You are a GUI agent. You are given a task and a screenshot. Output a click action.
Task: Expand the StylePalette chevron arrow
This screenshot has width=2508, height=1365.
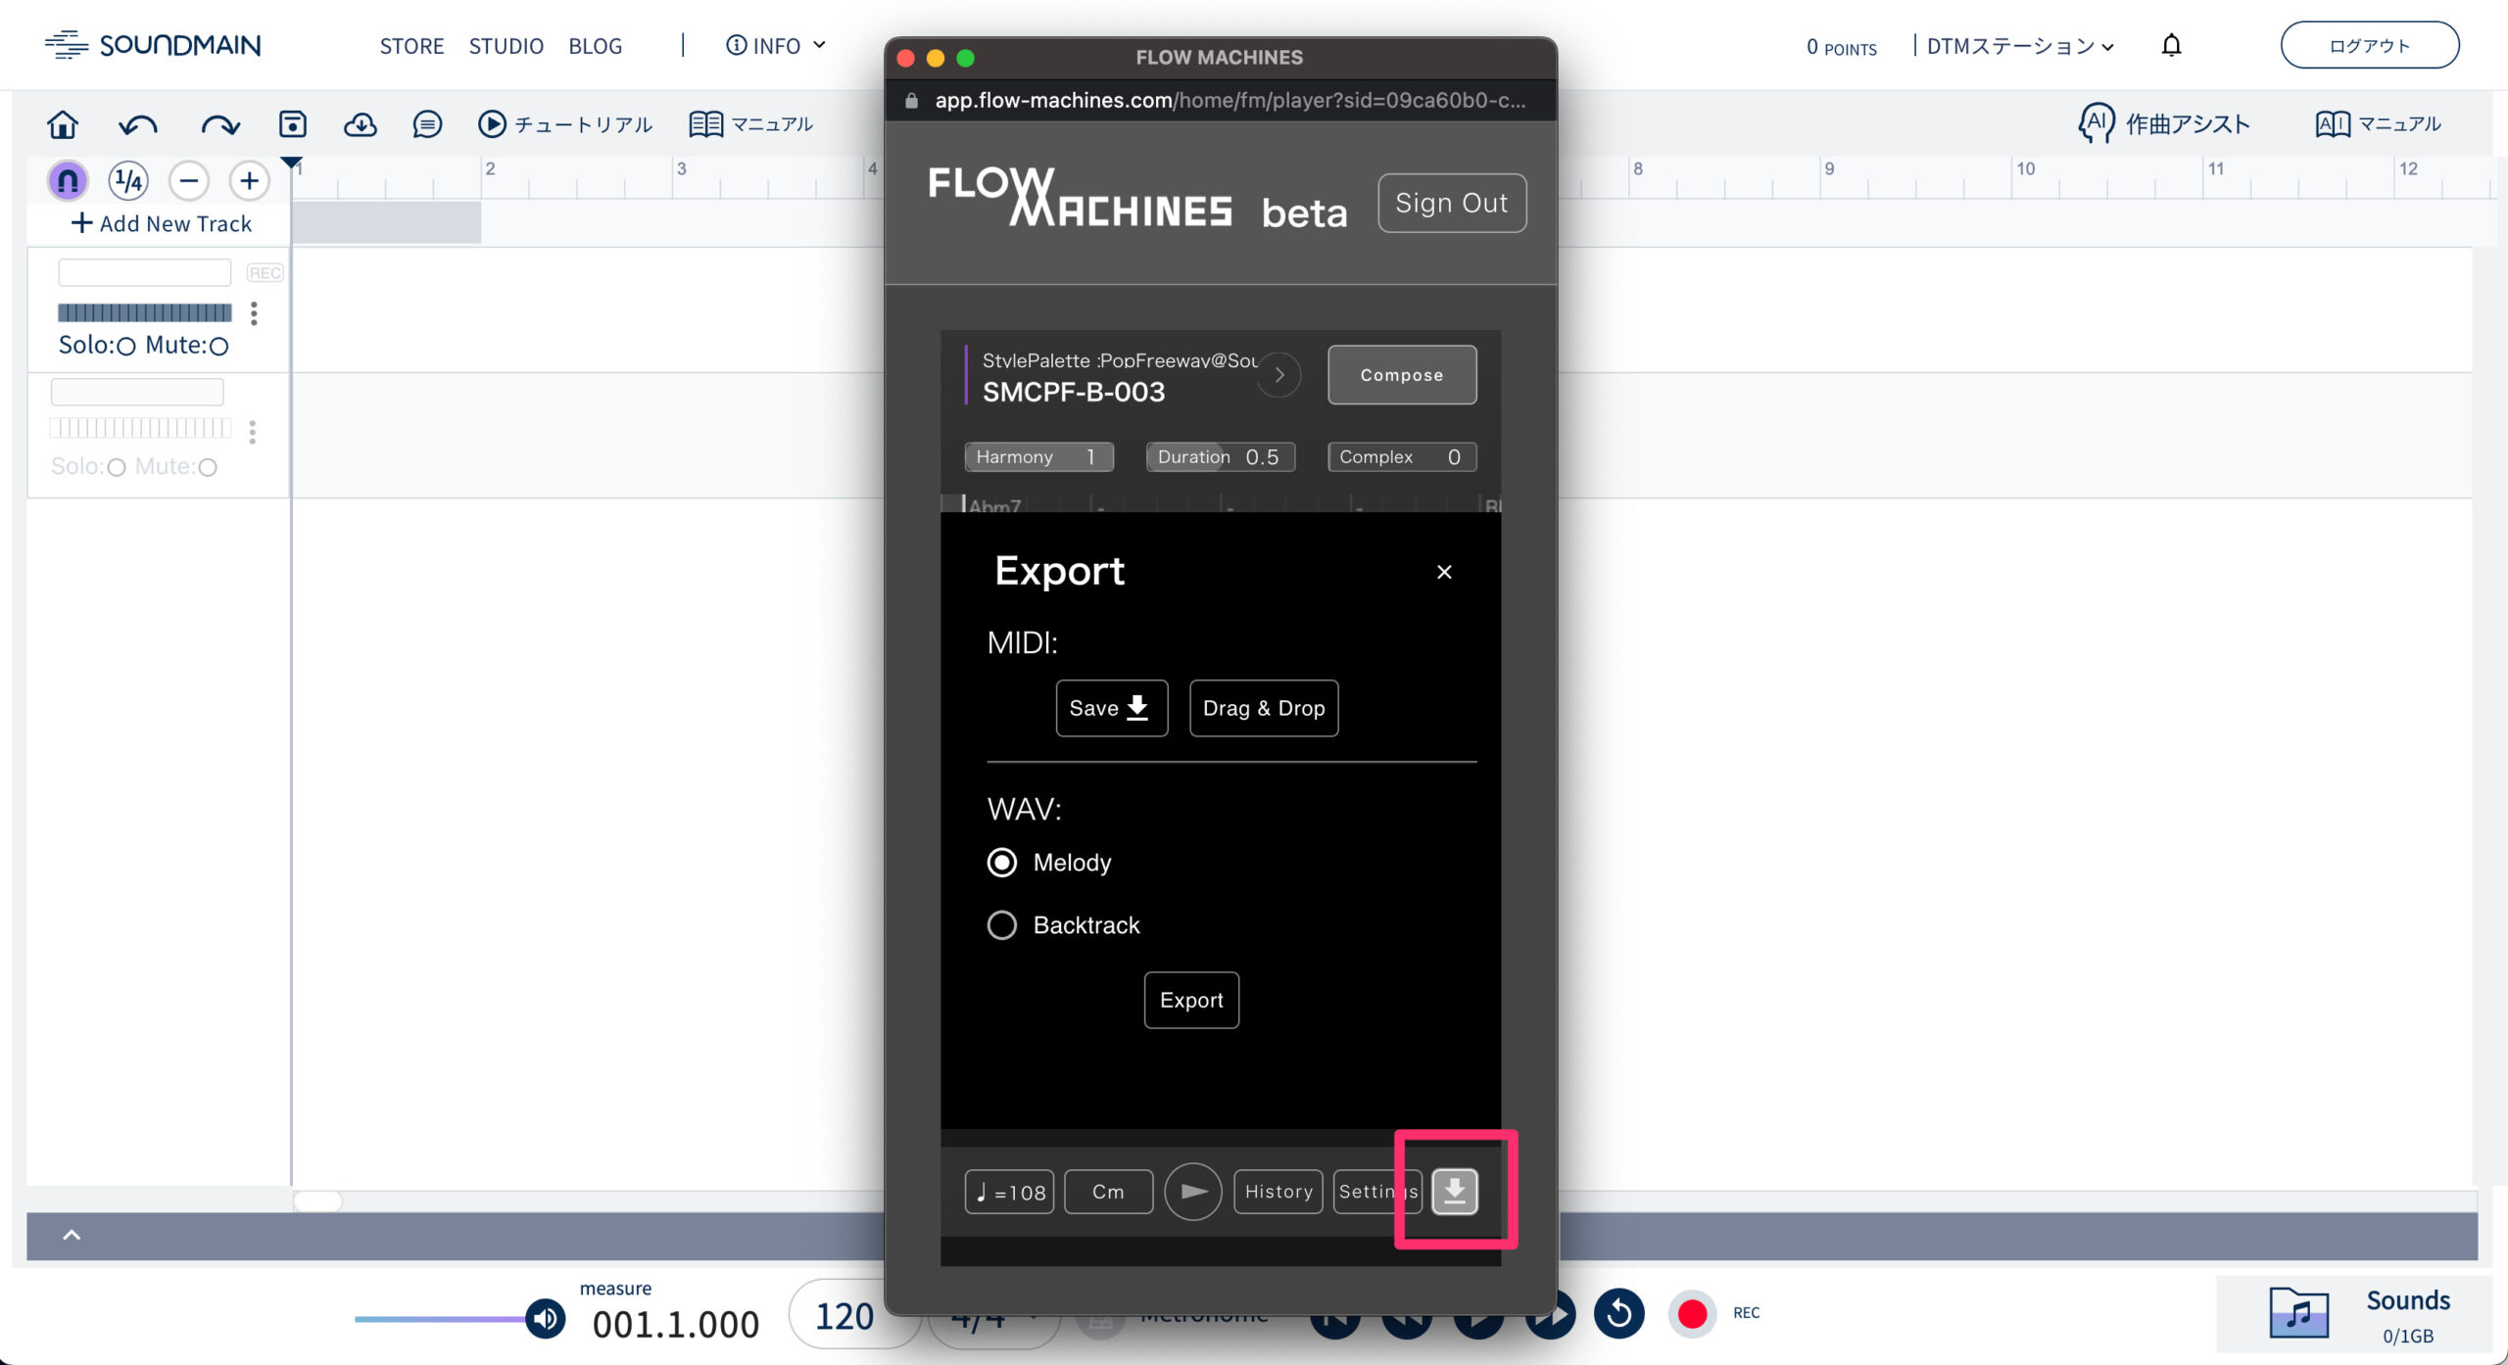[x=1278, y=375]
